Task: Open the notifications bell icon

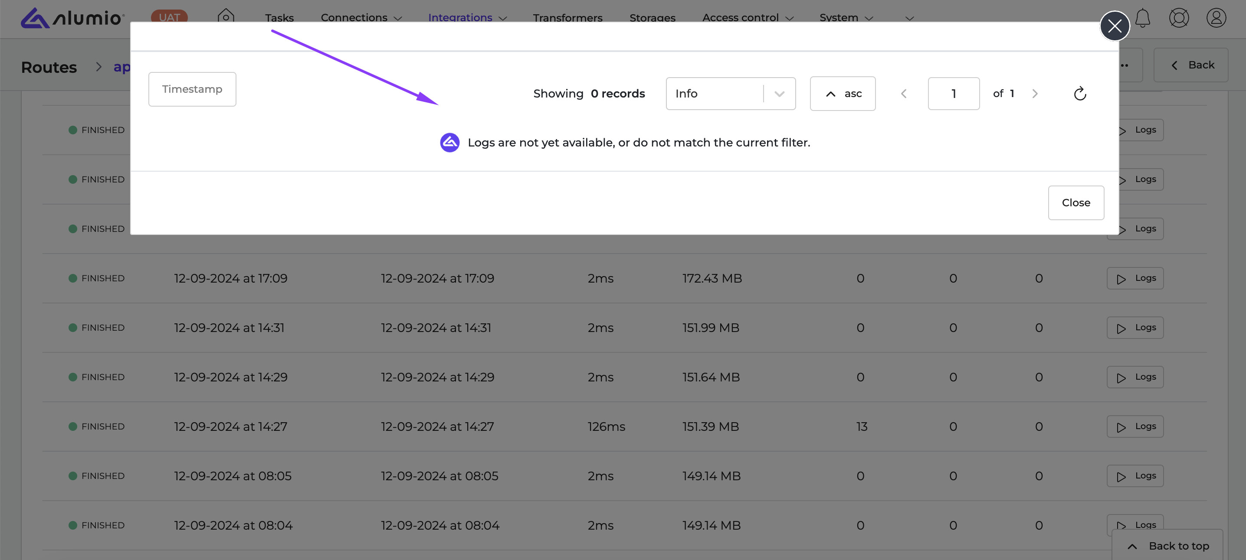Action: point(1142,18)
